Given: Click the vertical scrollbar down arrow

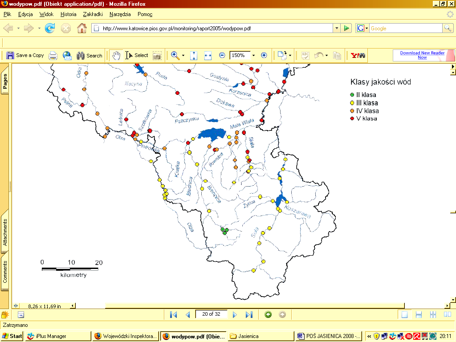Looking at the screenshot, I should coord(453,300).
